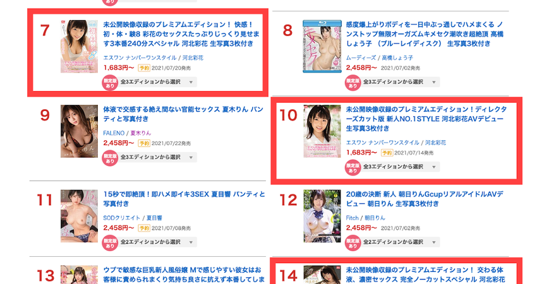Open the Fitch maker link

coord(352,218)
